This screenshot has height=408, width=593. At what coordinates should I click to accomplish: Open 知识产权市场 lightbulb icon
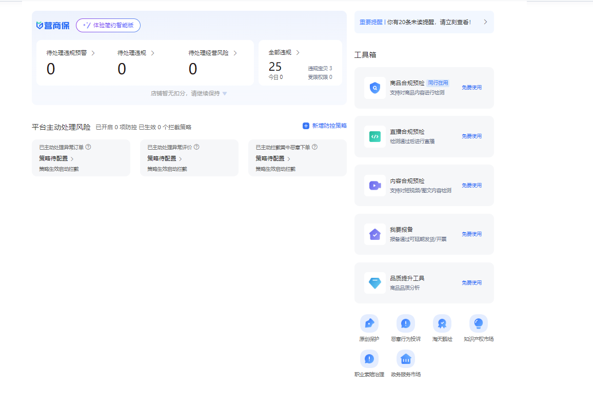point(478,323)
